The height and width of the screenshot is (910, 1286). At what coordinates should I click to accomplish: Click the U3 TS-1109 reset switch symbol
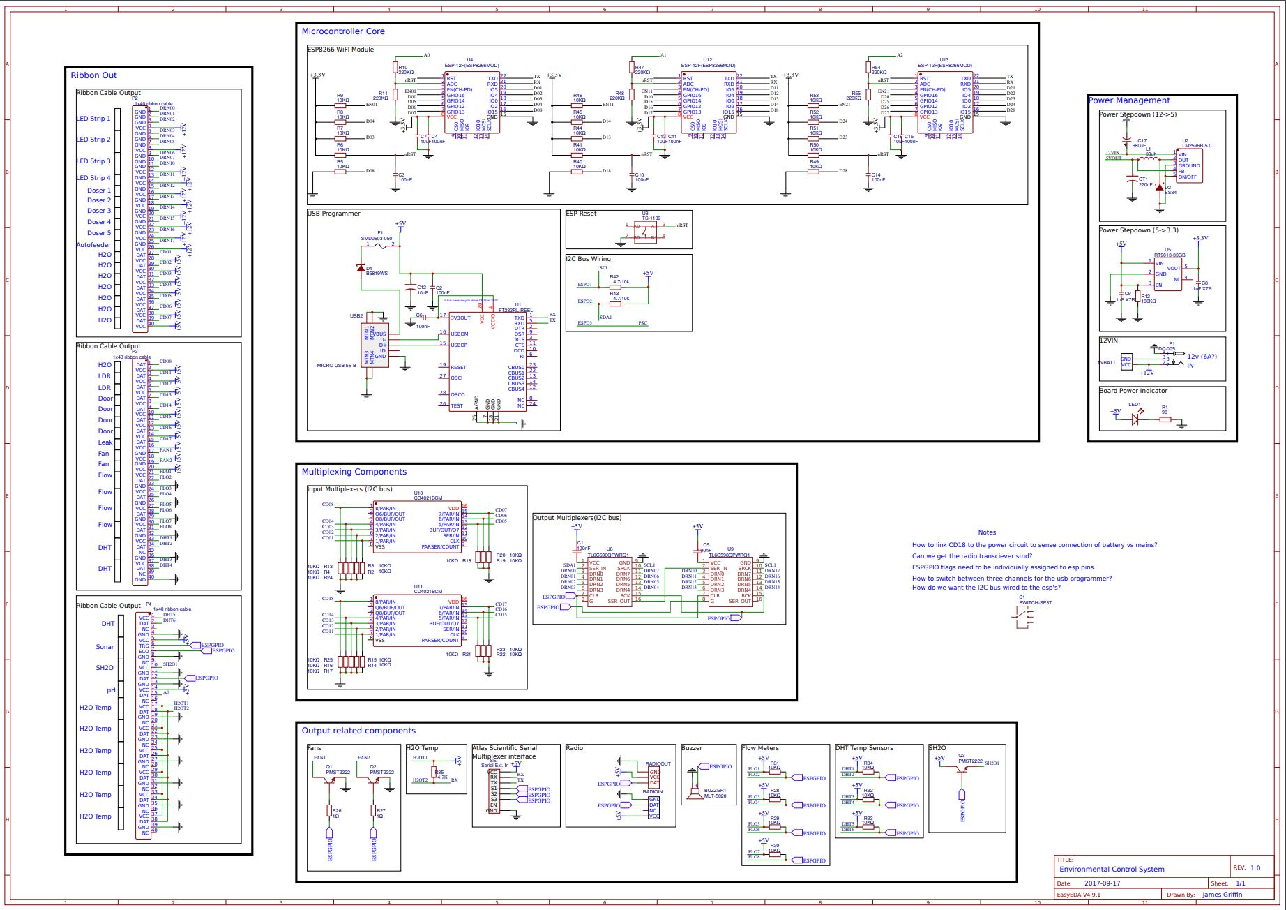pos(645,232)
